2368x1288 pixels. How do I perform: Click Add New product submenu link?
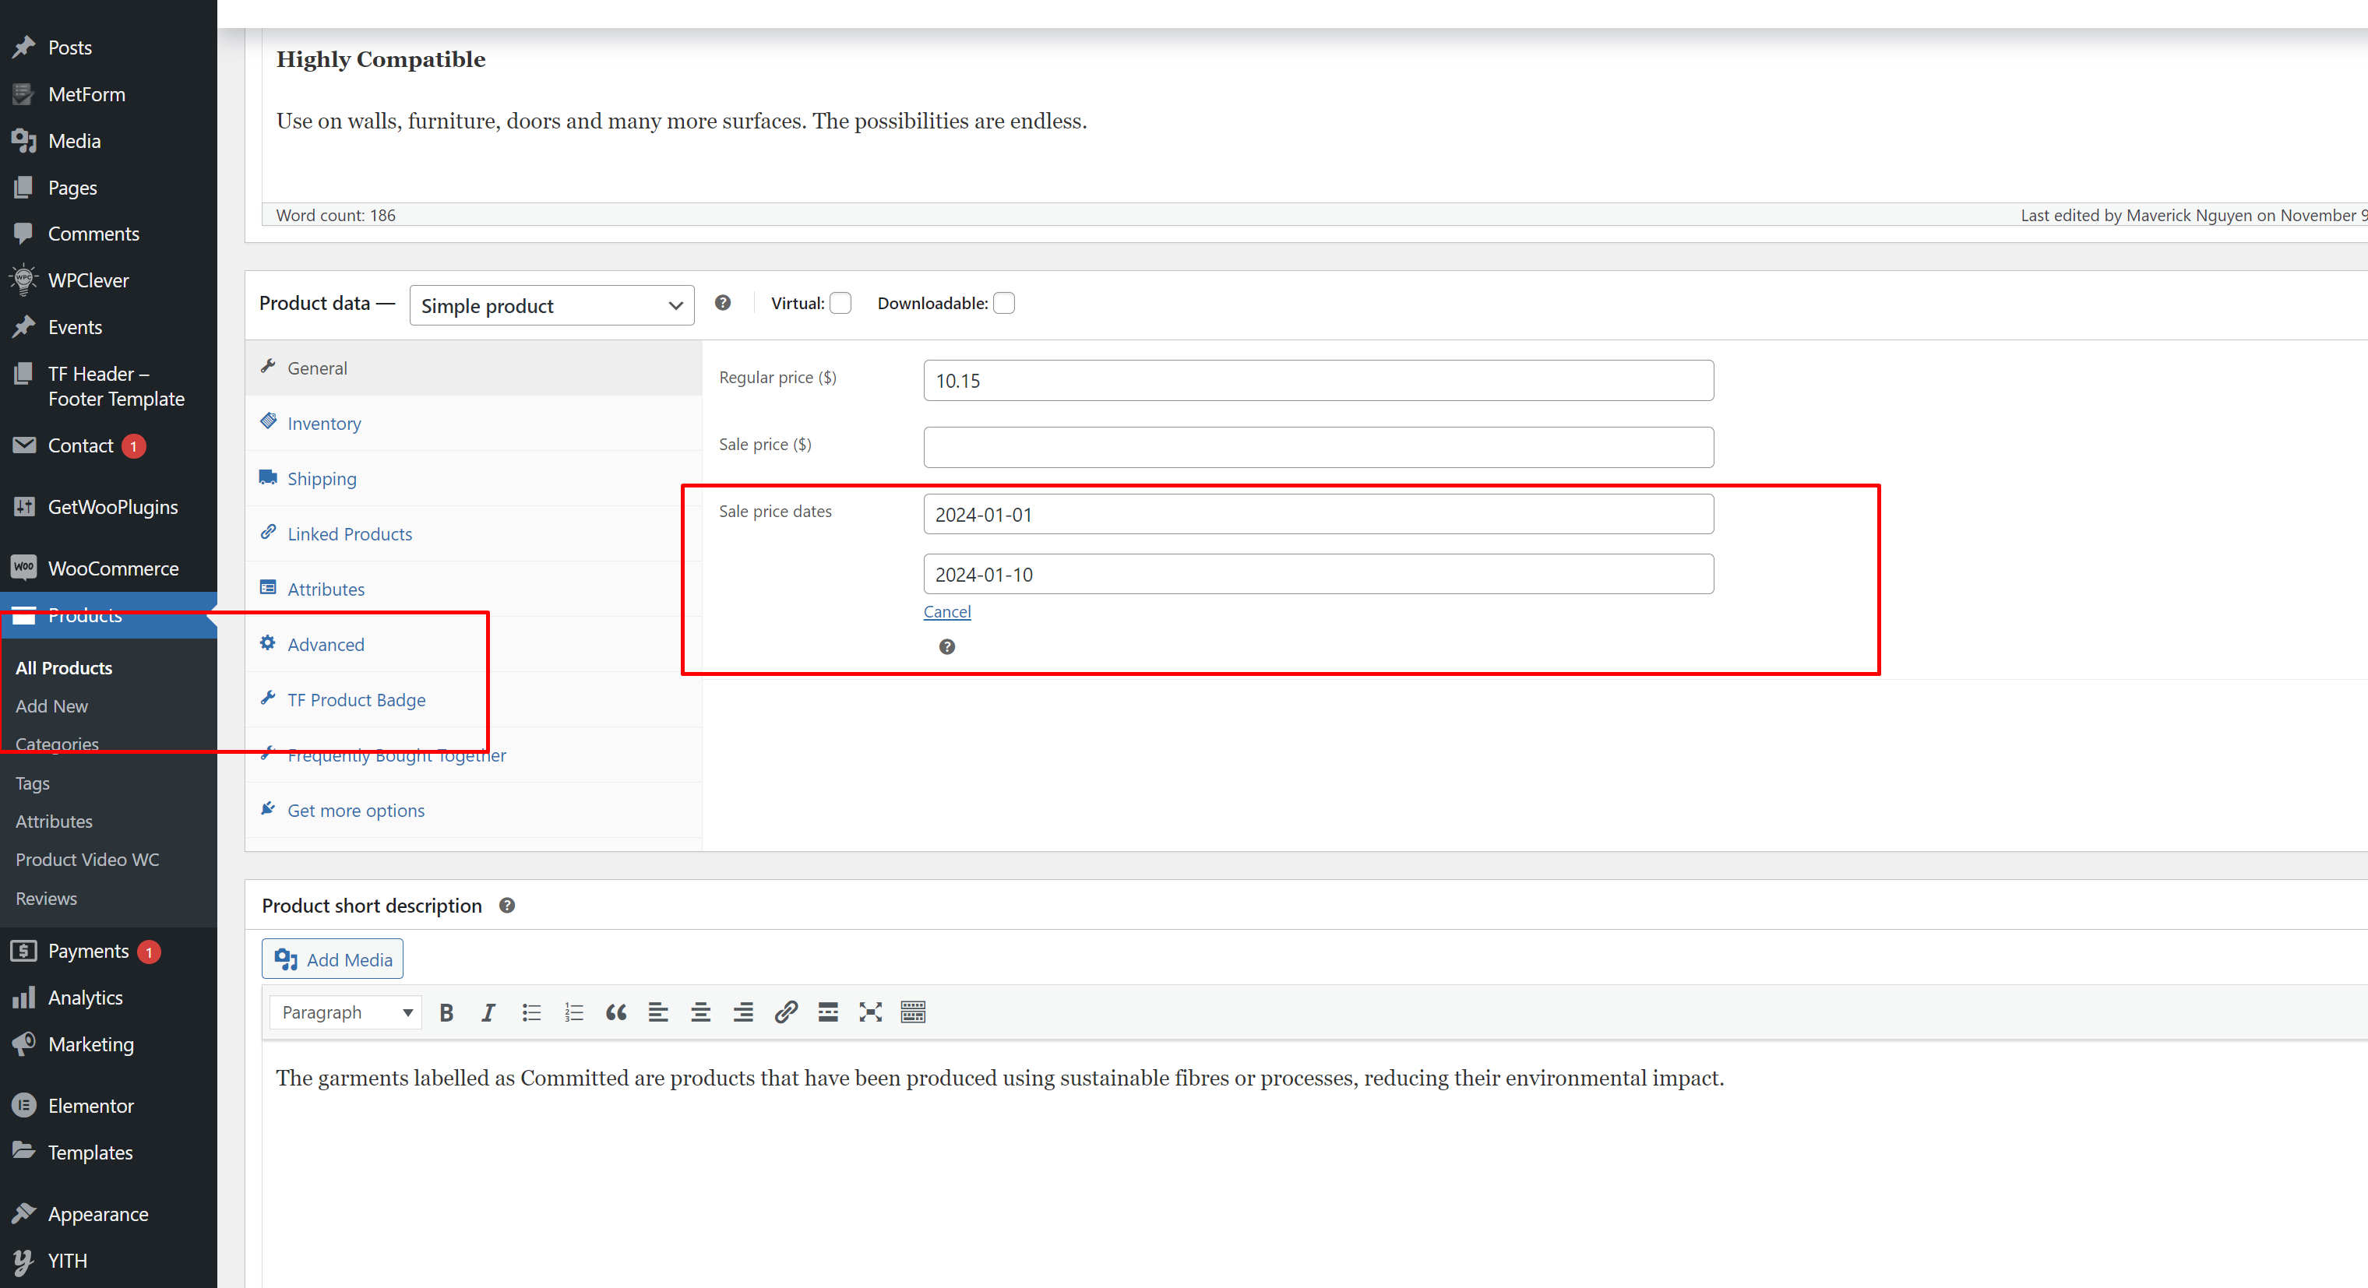[x=51, y=706]
